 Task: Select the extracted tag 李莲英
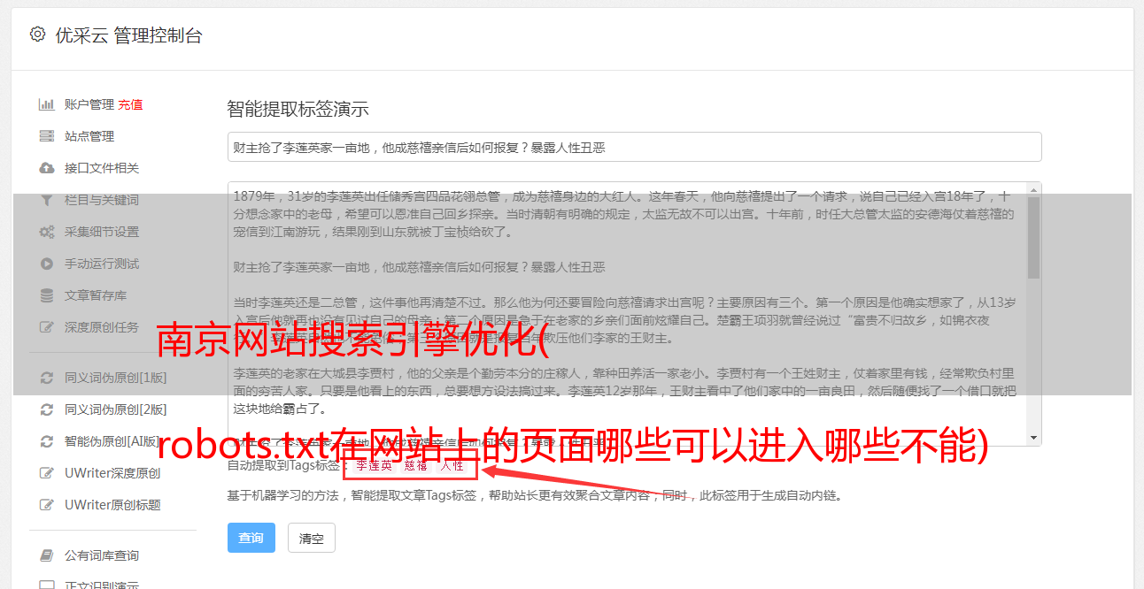click(x=374, y=465)
